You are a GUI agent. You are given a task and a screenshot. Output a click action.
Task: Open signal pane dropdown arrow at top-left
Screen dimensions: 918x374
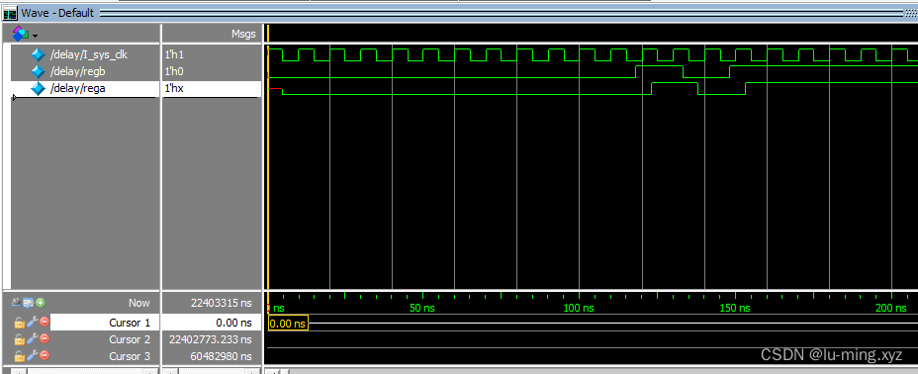click(x=36, y=36)
